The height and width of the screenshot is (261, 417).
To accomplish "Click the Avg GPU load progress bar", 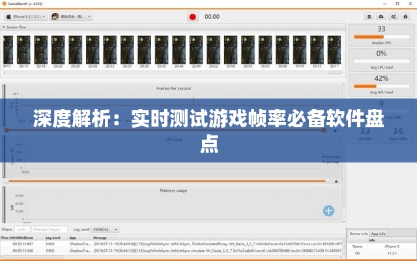I will (x=382, y=86).
